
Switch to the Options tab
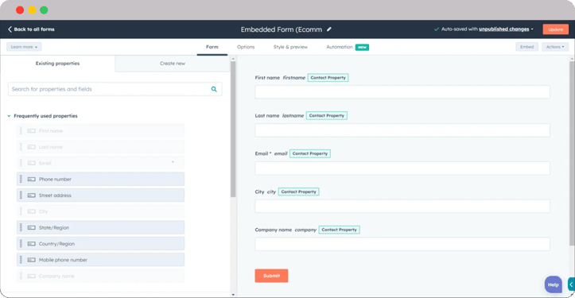click(246, 47)
